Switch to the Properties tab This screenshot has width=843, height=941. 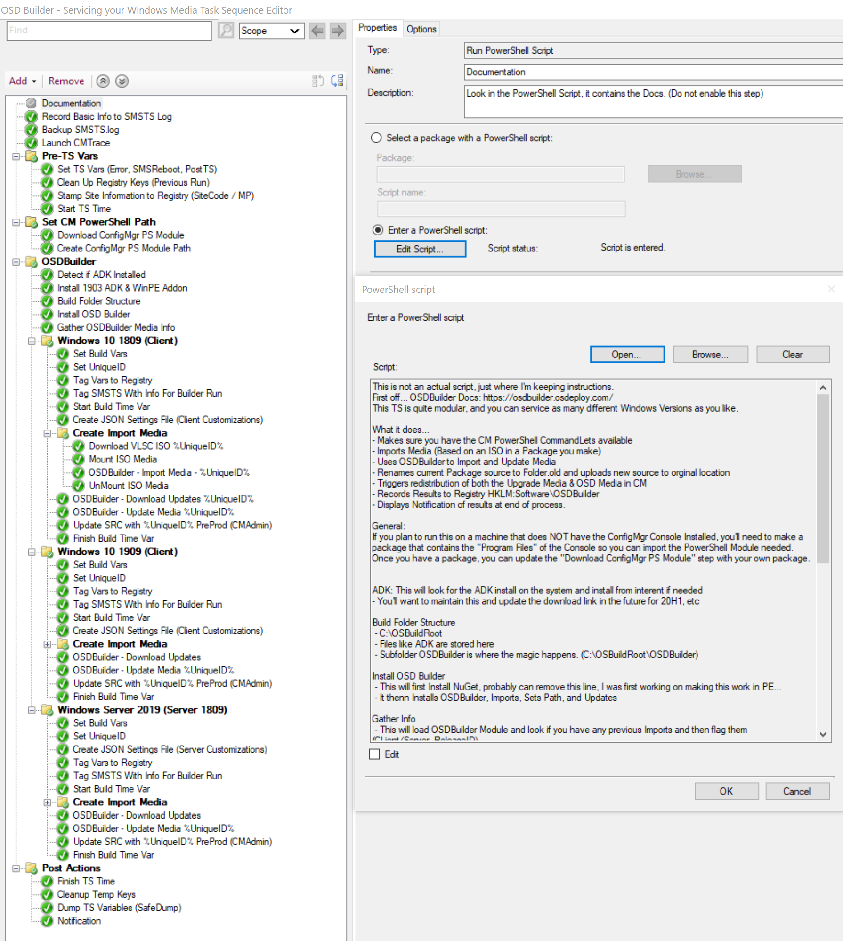pyautogui.click(x=377, y=27)
